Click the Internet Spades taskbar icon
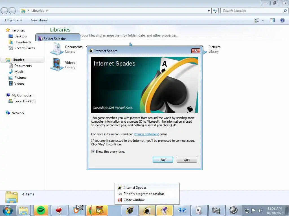This screenshot has width=289, height=216. 147,210
